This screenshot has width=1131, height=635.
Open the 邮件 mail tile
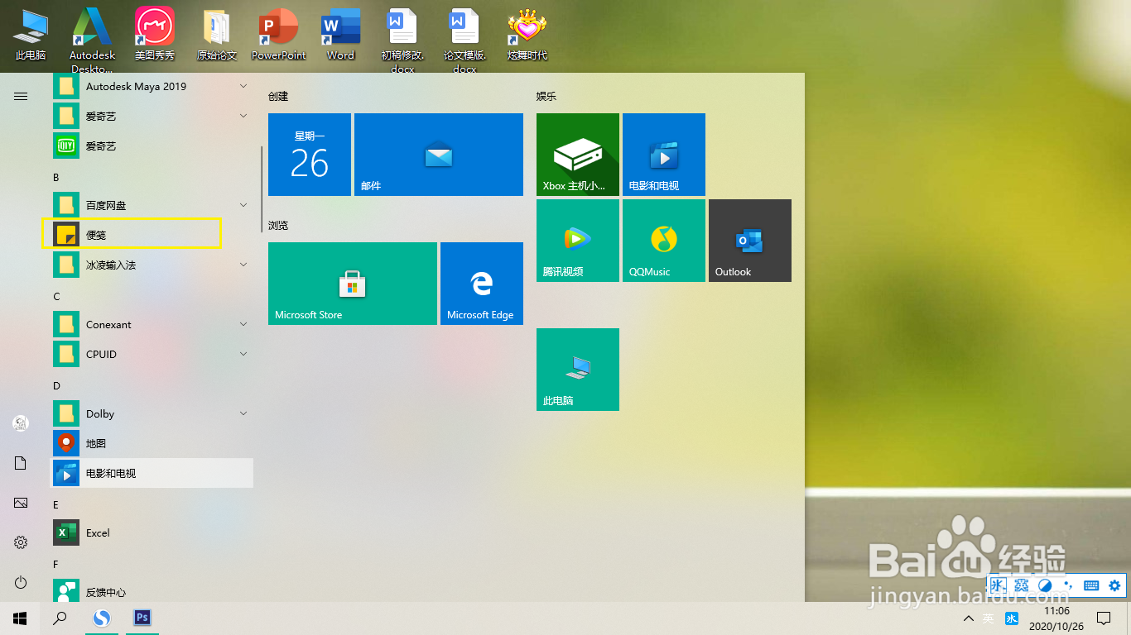pos(439,155)
